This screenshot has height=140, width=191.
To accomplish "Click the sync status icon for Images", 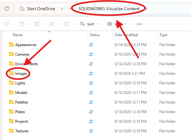I will [91, 74].
